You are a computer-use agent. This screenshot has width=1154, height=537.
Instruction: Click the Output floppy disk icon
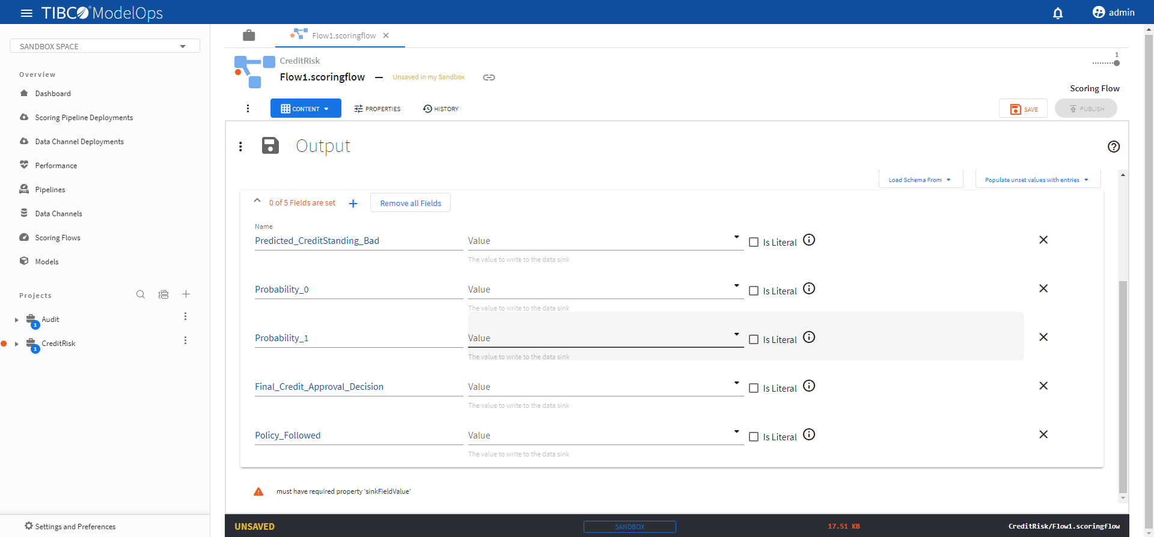tap(270, 146)
